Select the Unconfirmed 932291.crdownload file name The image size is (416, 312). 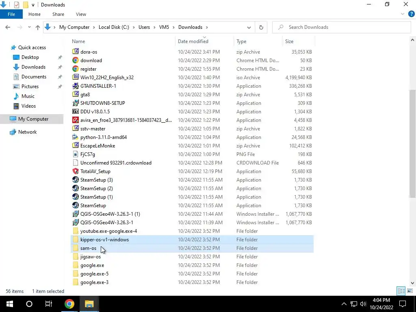116,162
